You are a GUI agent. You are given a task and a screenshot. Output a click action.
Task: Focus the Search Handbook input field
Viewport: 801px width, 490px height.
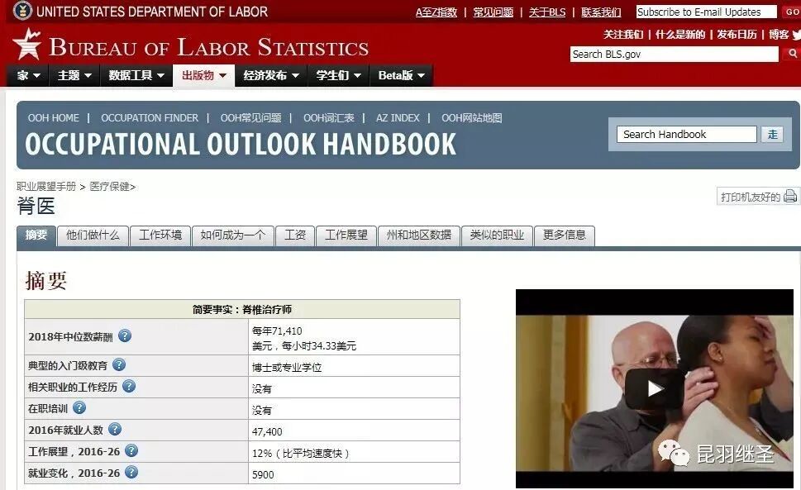(686, 134)
